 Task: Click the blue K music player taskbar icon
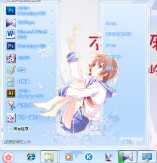coord(89,157)
